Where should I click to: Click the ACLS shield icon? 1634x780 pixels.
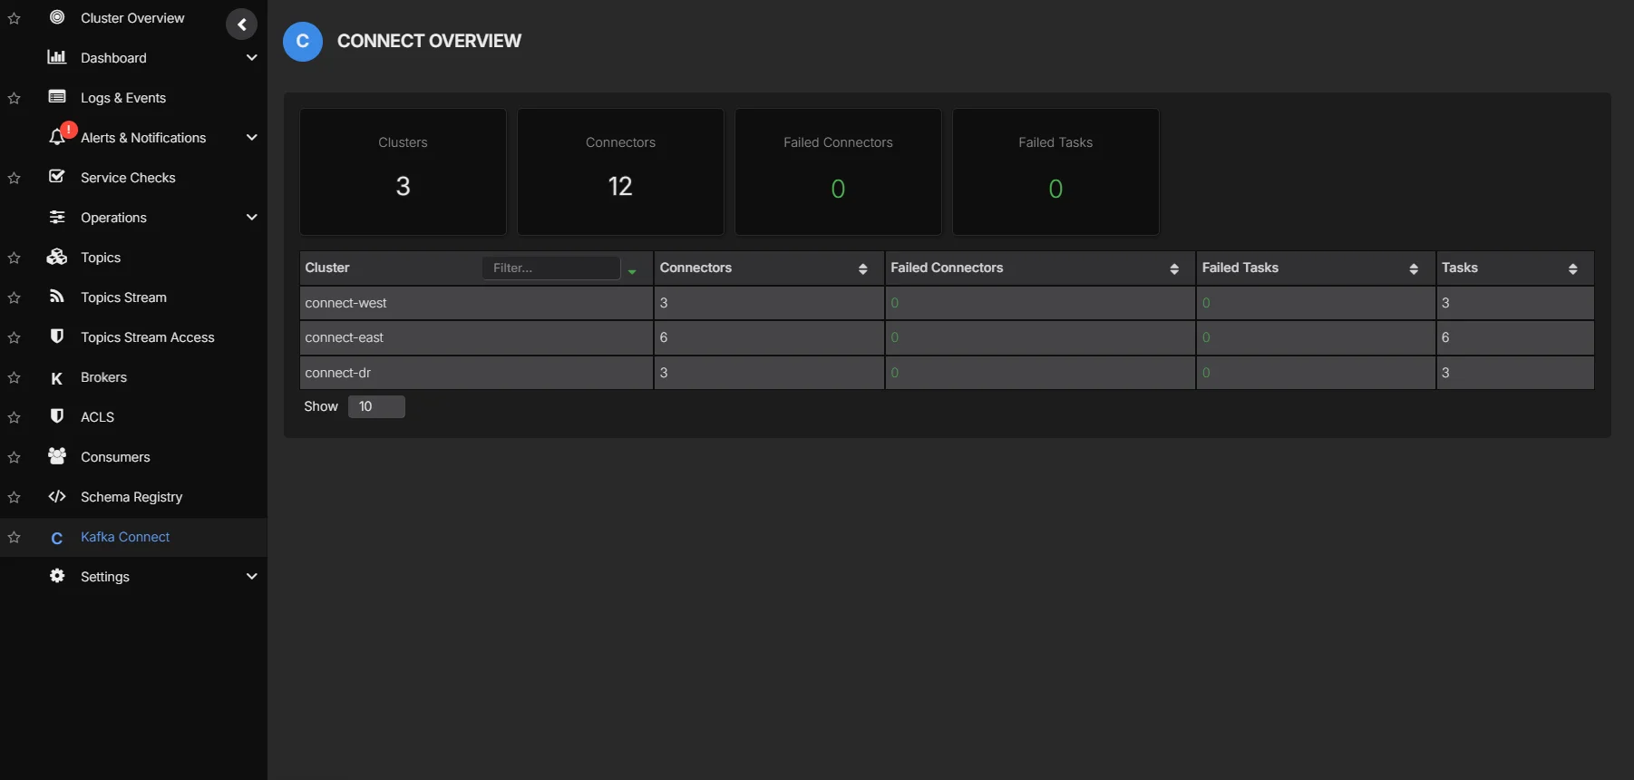[56, 417]
